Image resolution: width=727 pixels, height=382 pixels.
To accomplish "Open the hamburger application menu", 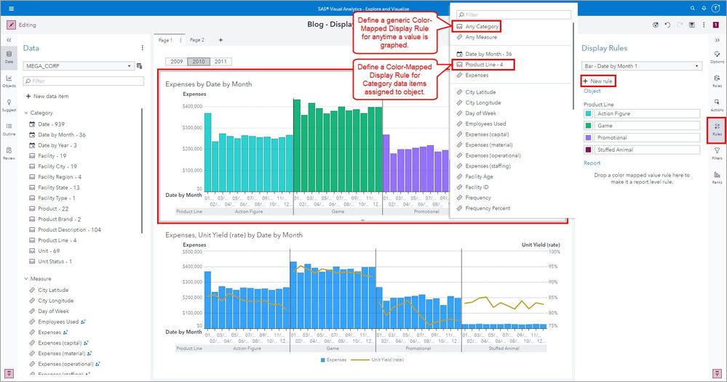I will click(11, 8).
